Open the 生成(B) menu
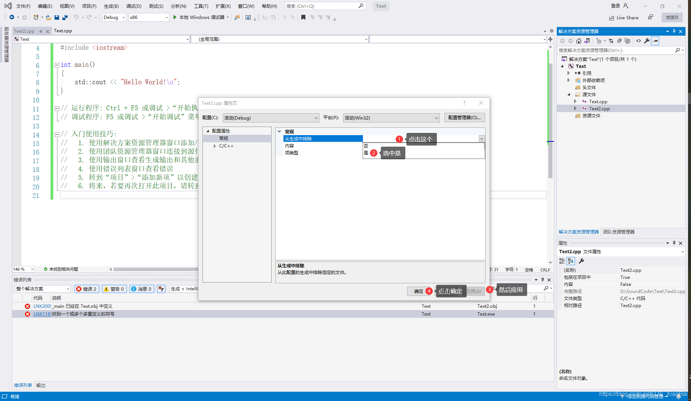The width and height of the screenshot is (691, 401). tap(111, 6)
